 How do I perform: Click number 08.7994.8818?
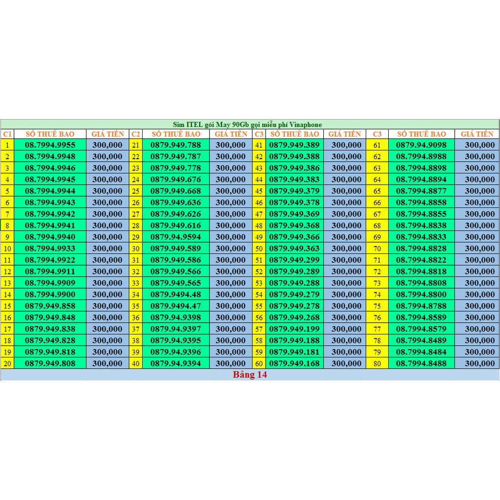pos(421,271)
